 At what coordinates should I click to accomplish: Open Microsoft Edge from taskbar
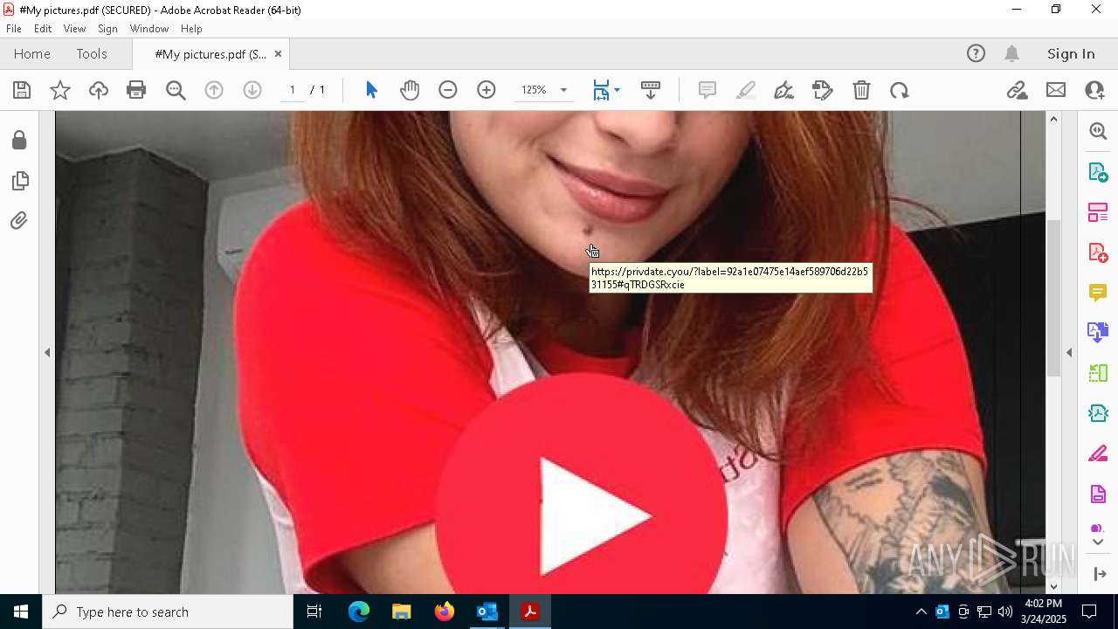[359, 612]
